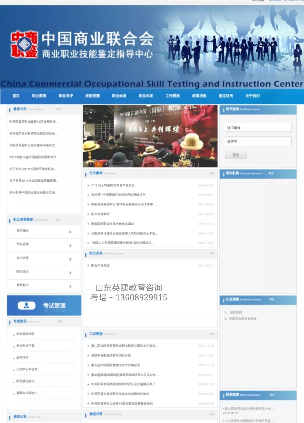The height and width of the screenshot is (423, 304).
Task: Click the 查询 certificate search button
Action: (236, 155)
